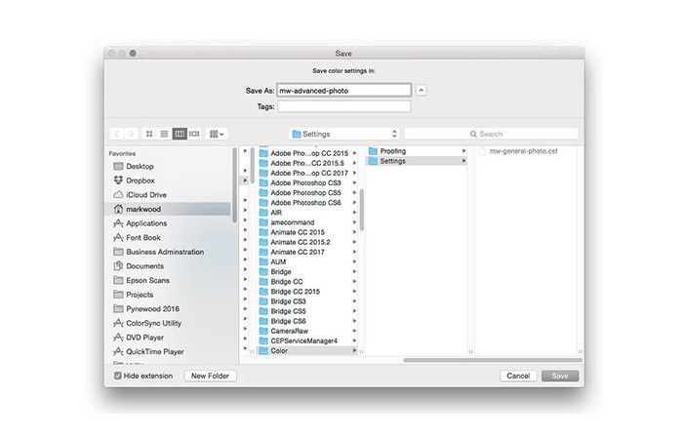Screen dimensions: 683x439
Task: Expand the Animate CC 2015 folder arrow
Action: tap(354, 232)
